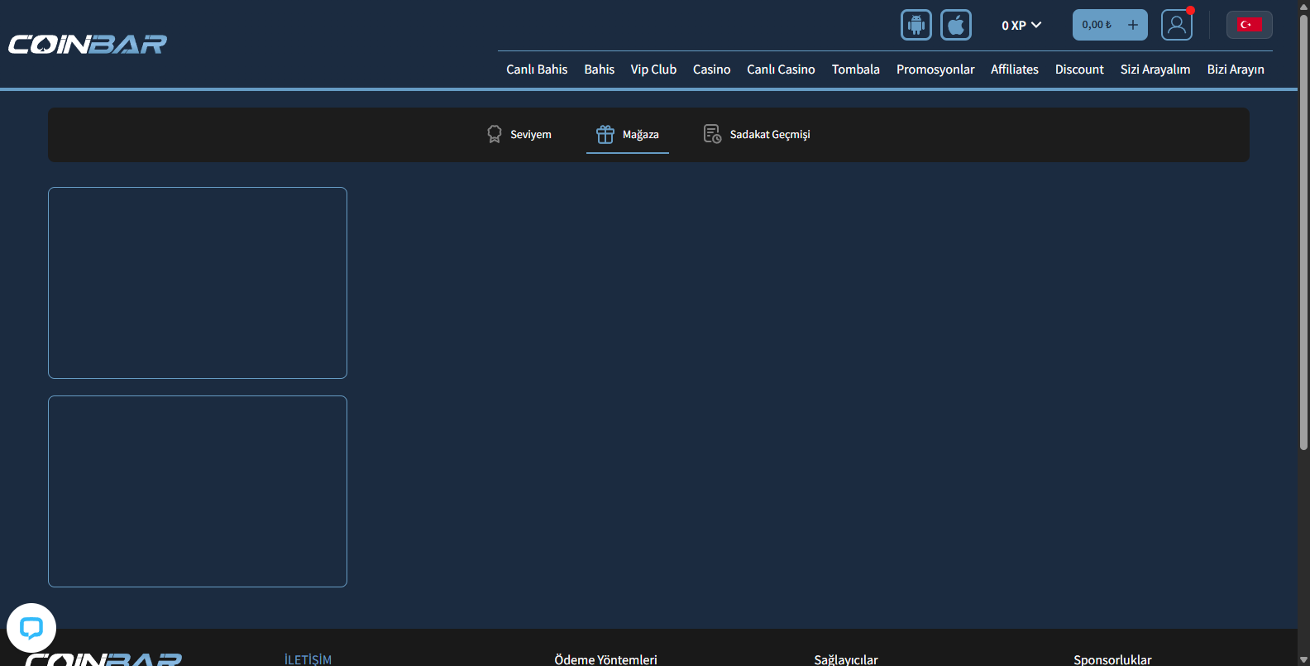The height and width of the screenshot is (666, 1310).
Task: Click the Sadakat Geçmişi history icon
Action: [711, 134]
